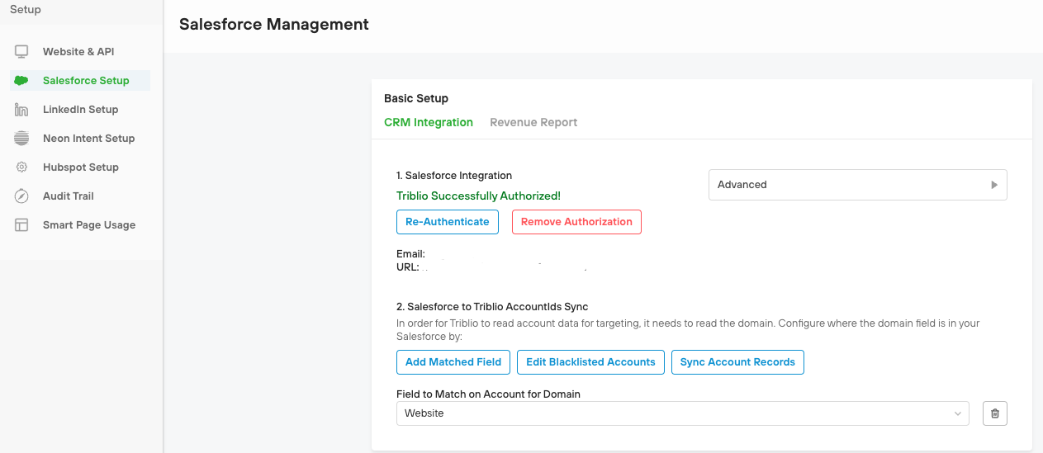Click the Website & API monitor icon
This screenshot has width=1043, height=453.
tap(21, 52)
